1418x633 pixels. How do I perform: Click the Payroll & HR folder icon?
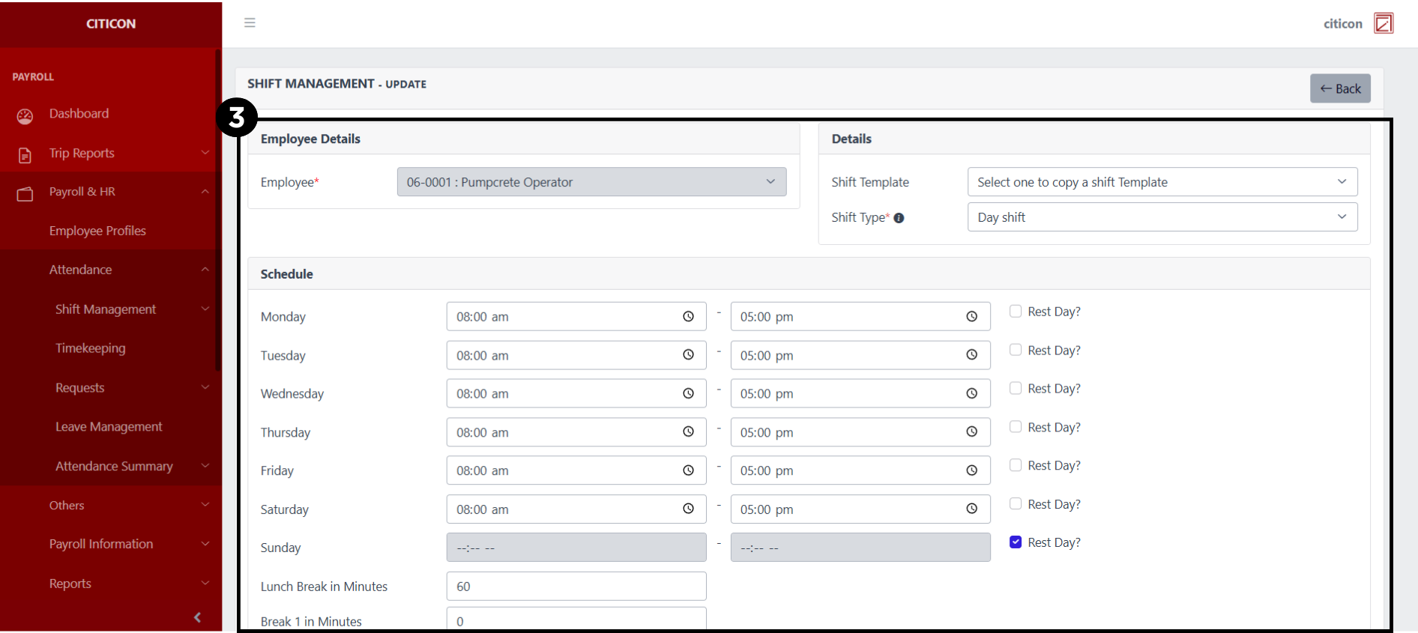(25, 194)
